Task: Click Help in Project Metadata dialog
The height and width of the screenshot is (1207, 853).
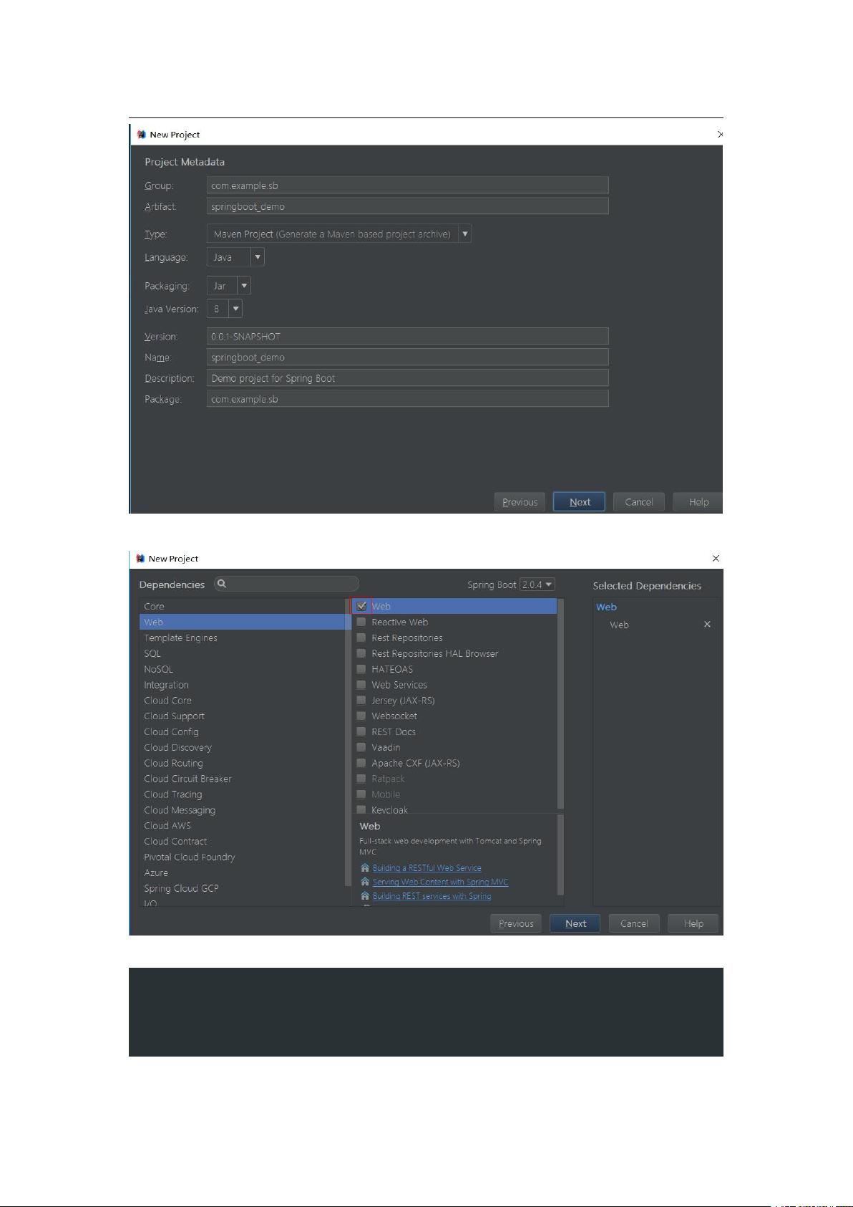Action: click(698, 501)
